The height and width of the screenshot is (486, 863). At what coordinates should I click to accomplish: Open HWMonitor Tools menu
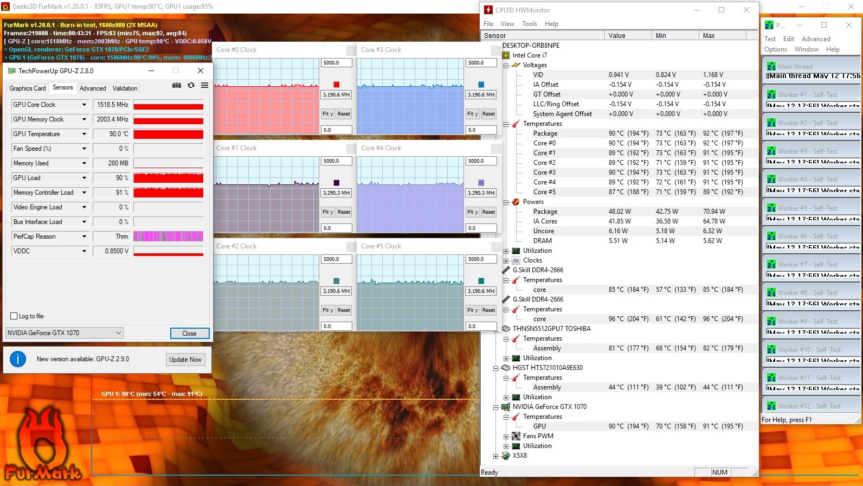click(x=530, y=24)
